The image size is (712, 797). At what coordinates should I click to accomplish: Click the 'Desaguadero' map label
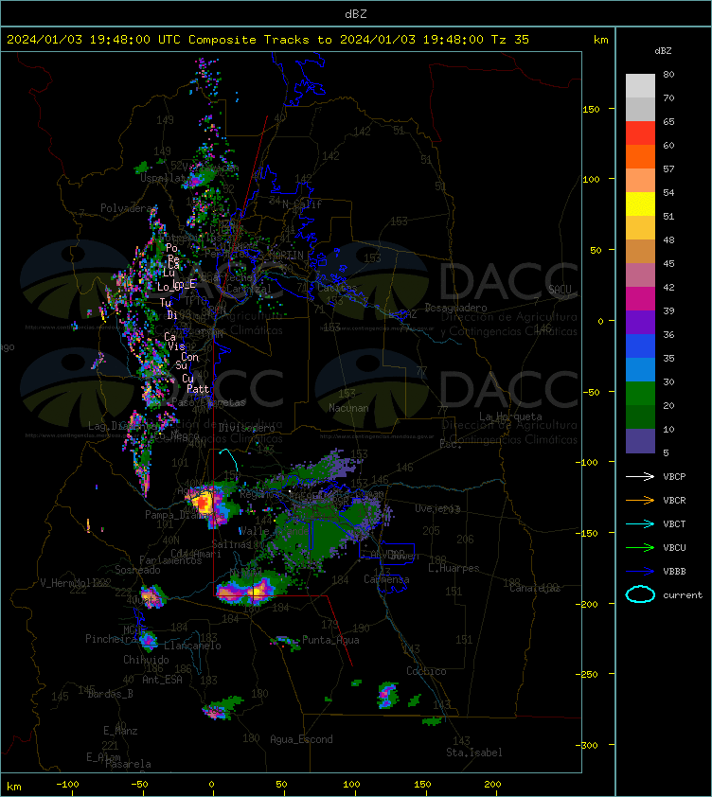click(455, 308)
